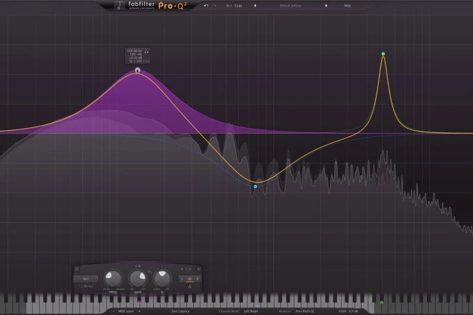Click the FabFilter Pro-Q 2 logo
Image resolution: width=473 pixels, height=315 pixels.
click(x=150, y=5)
